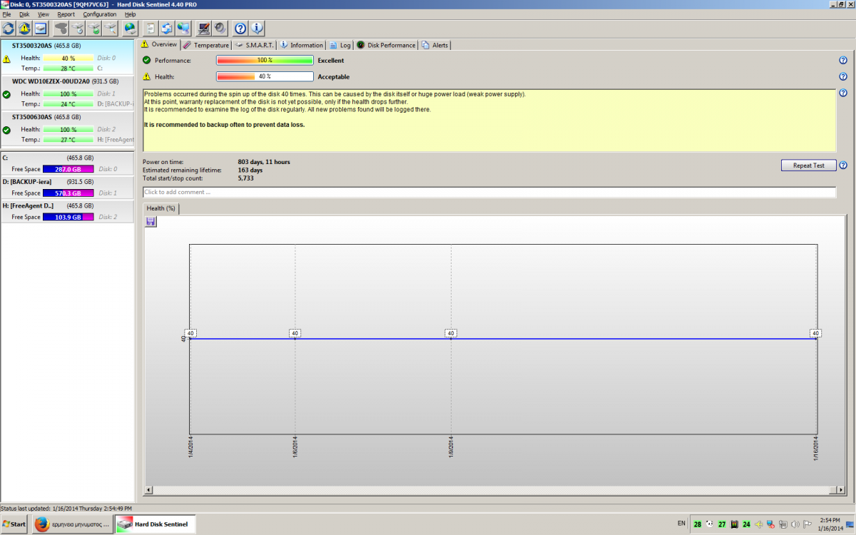Open the Disk menu
Viewport: 856px width, 535px height.
click(x=24, y=14)
